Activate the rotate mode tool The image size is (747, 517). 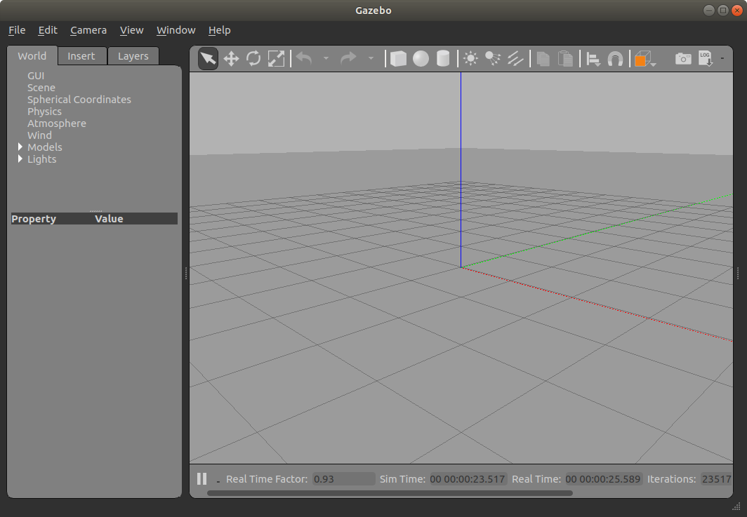coord(253,59)
